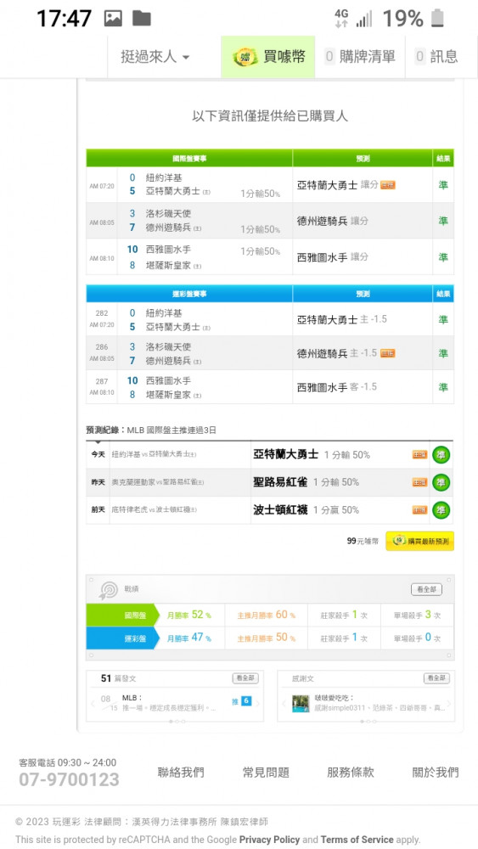
Task: Expand the 挺過來人 user dropdown
Action: pos(155,56)
